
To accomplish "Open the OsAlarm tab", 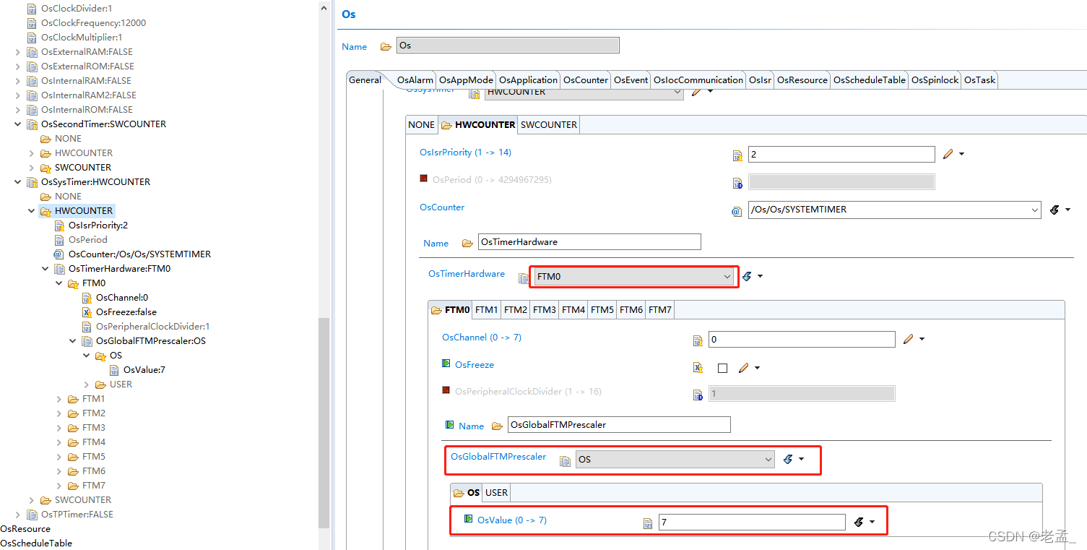I will pos(415,80).
